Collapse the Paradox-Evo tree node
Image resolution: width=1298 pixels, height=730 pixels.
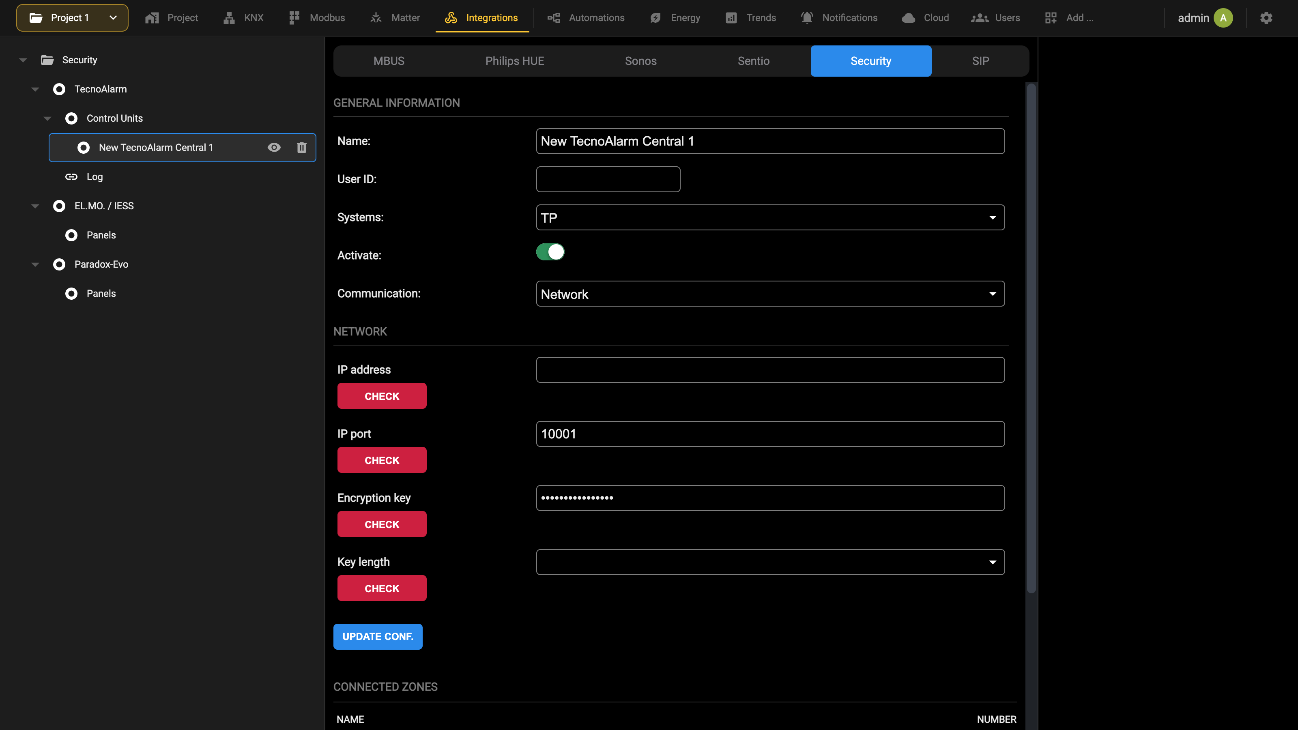35,264
